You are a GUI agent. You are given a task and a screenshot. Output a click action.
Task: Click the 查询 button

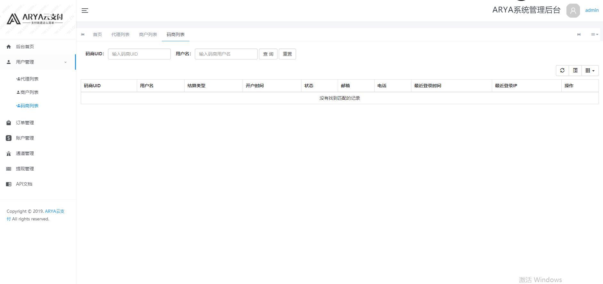click(x=268, y=54)
